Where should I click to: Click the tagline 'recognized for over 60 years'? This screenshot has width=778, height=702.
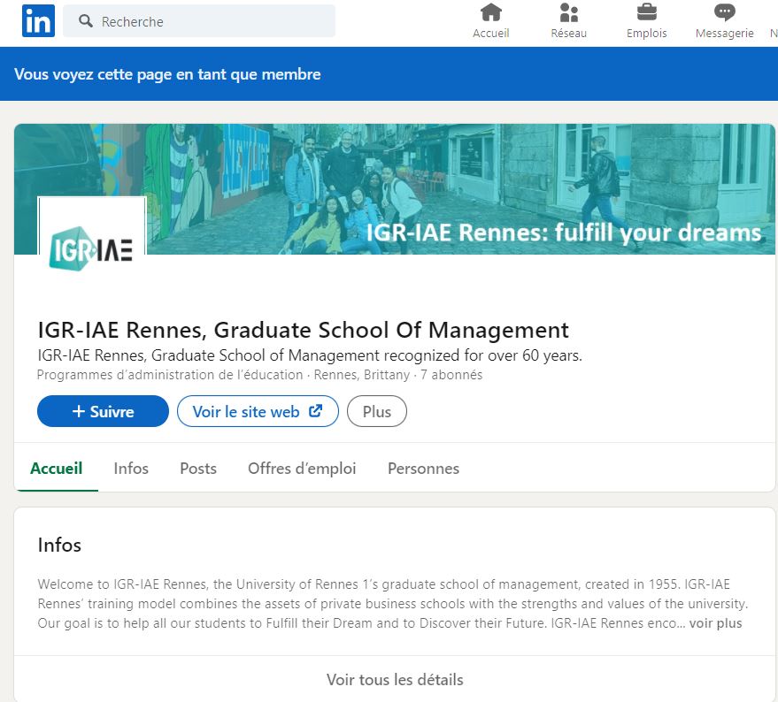click(x=482, y=355)
